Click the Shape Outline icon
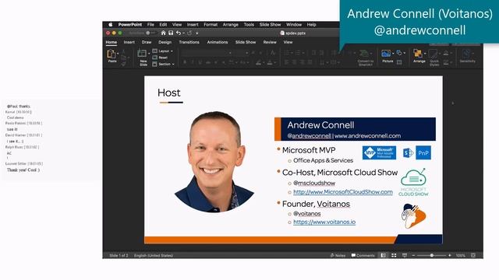 (x=446, y=62)
